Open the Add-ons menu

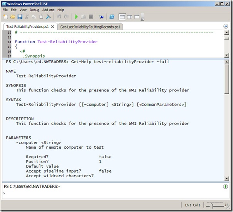48,10
